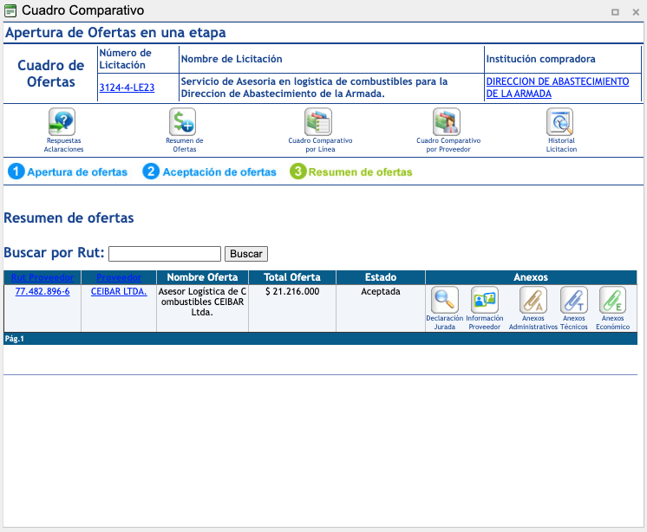View Historial Licitacion icon
The width and height of the screenshot is (647, 532).
point(560,122)
